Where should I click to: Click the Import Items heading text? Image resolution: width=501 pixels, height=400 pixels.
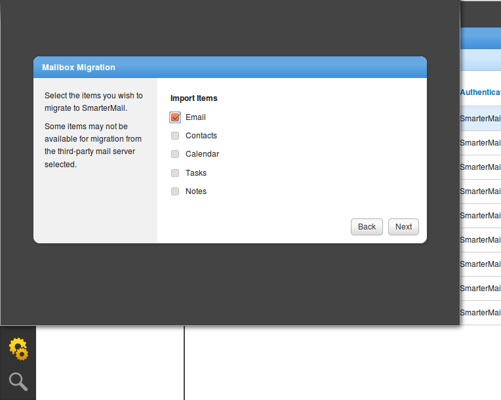tap(193, 98)
